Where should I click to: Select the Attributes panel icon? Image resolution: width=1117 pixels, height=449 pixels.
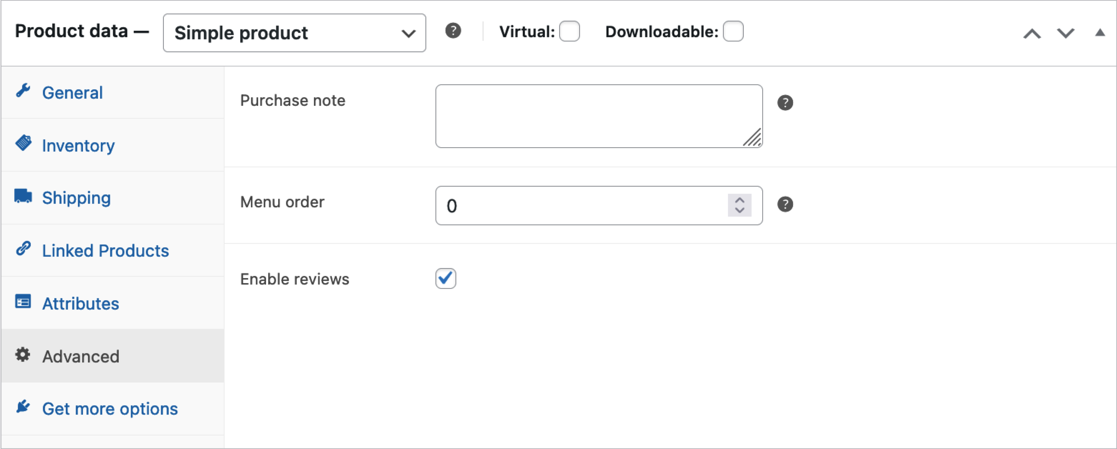point(23,301)
